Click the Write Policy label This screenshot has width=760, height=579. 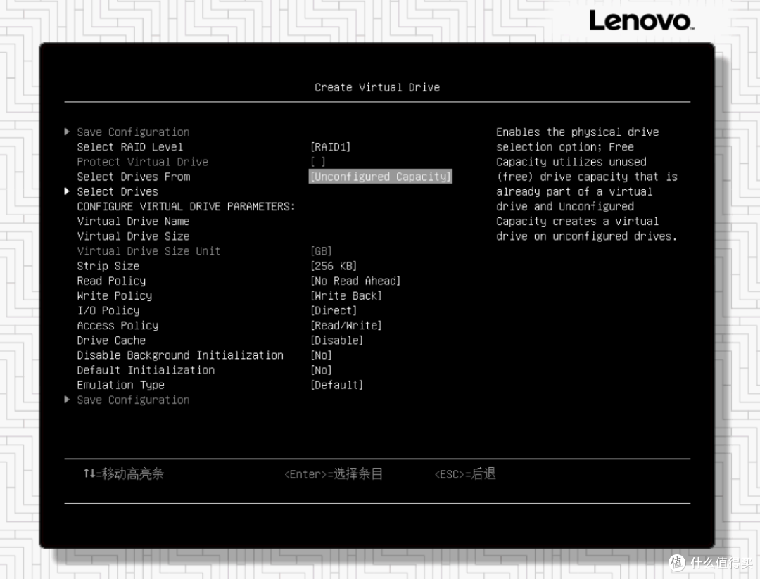[115, 295]
